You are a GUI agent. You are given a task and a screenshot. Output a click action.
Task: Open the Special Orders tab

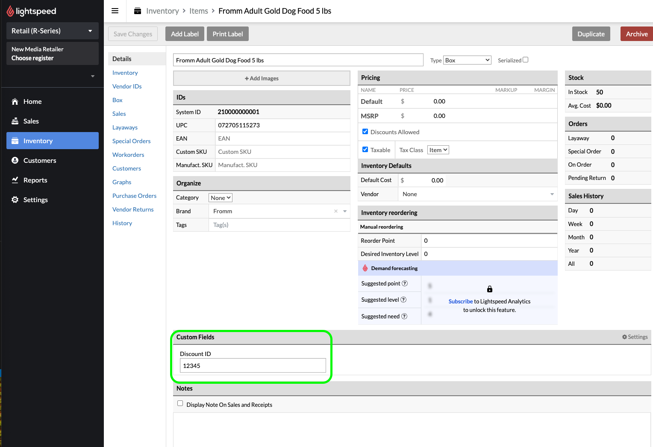131,141
